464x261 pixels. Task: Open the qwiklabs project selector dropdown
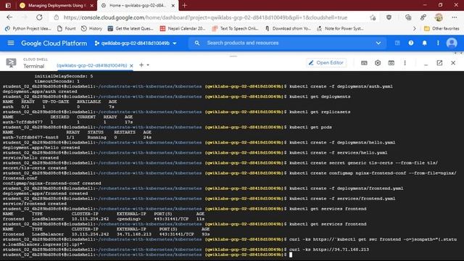pyautogui.click(x=136, y=43)
